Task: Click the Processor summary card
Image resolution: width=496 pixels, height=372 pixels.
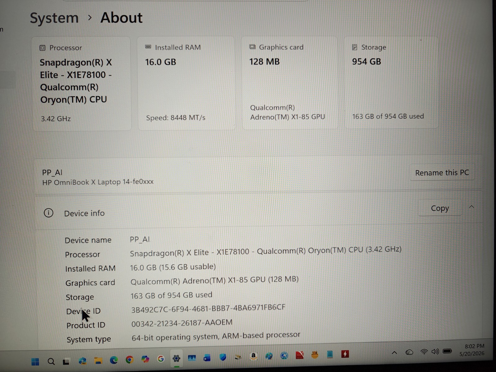Action: tap(82, 84)
